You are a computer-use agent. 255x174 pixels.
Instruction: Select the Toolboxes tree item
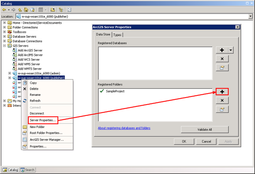pos(19,32)
